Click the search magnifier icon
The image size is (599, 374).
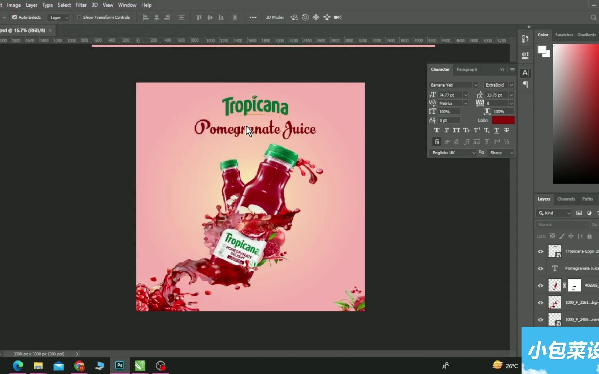pyautogui.click(x=593, y=17)
